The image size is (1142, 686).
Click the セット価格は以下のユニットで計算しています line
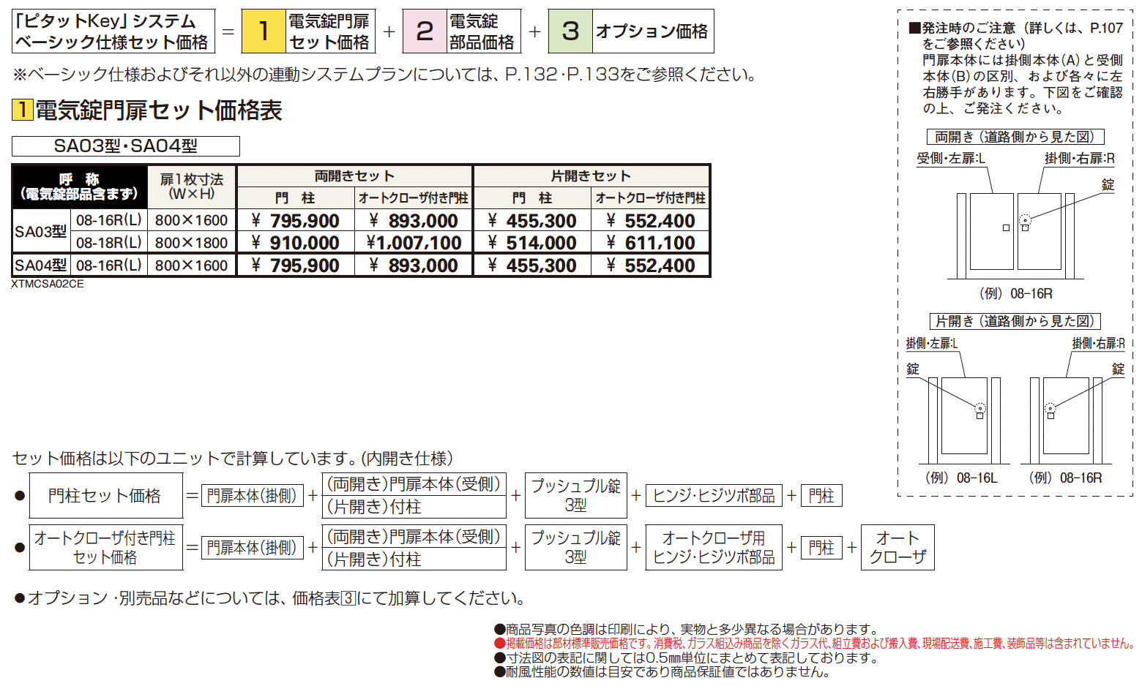pyautogui.click(x=233, y=459)
